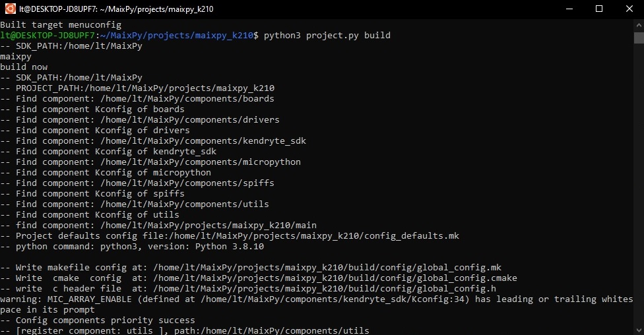
Task: Click the vertical scrollbar thumb
Action: click(x=639, y=38)
